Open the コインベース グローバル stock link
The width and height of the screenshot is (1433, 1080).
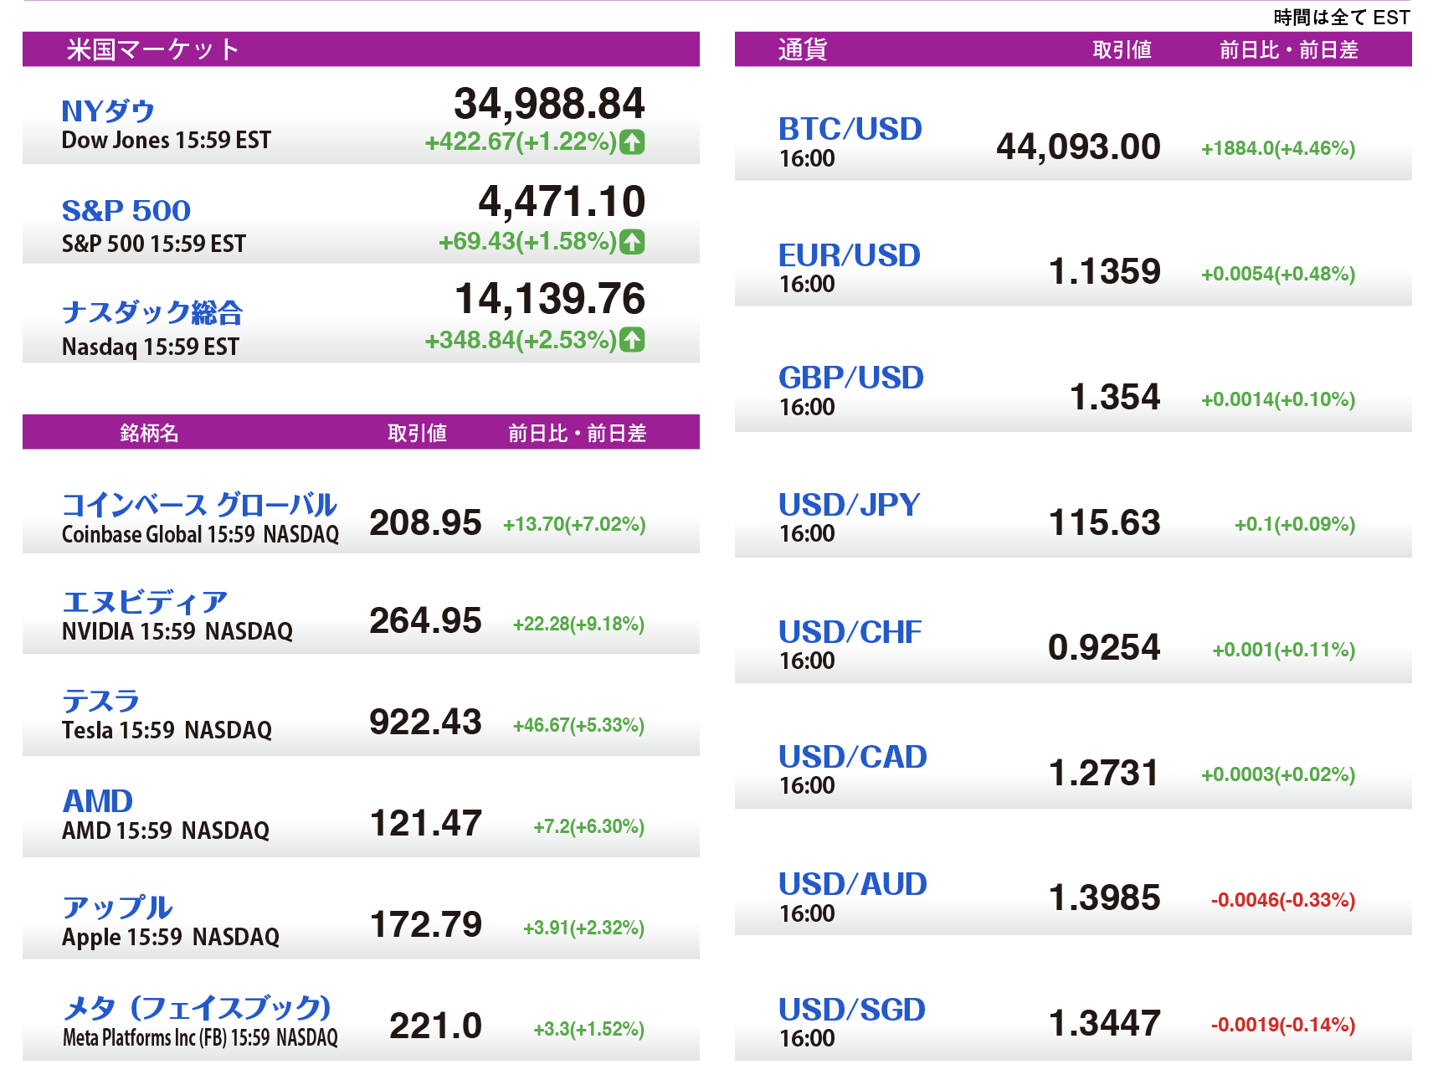(199, 505)
